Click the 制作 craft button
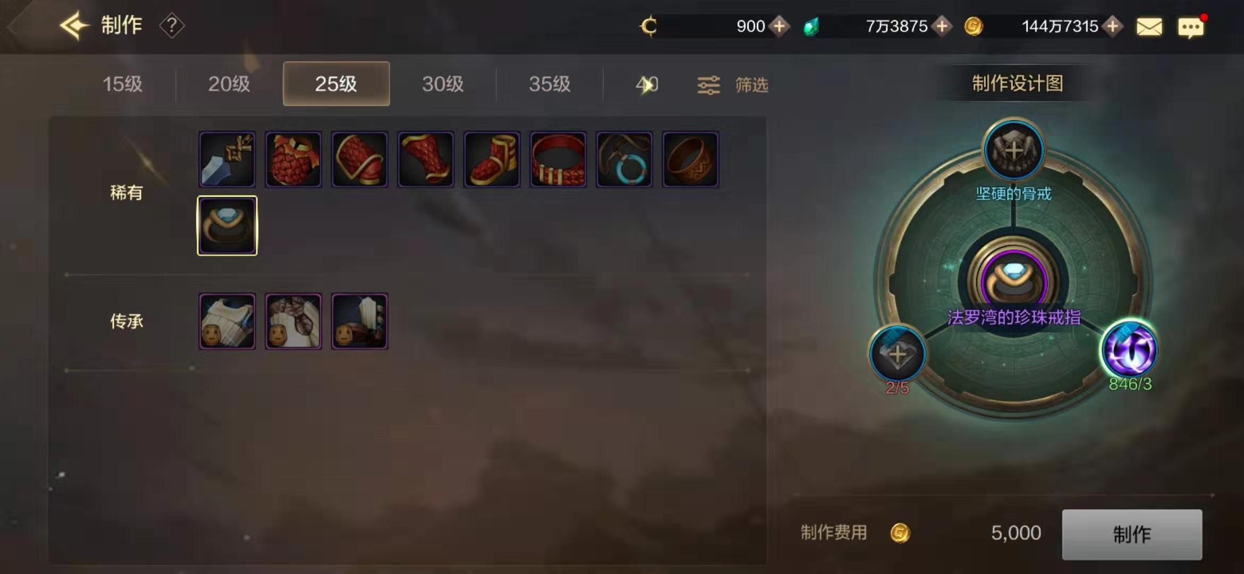This screenshot has height=574, width=1244. coord(1132,534)
